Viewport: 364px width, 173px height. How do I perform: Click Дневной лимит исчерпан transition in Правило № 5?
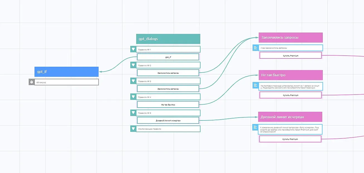tap(168, 120)
